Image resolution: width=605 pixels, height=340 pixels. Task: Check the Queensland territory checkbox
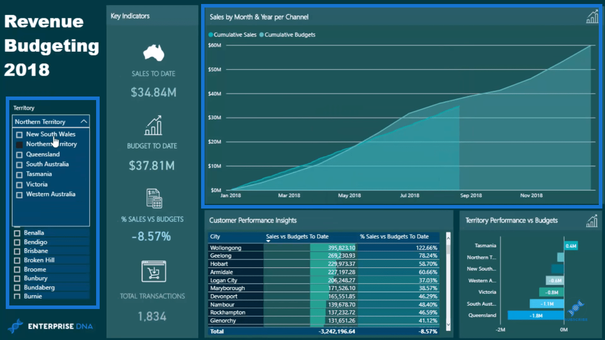click(x=19, y=155)
